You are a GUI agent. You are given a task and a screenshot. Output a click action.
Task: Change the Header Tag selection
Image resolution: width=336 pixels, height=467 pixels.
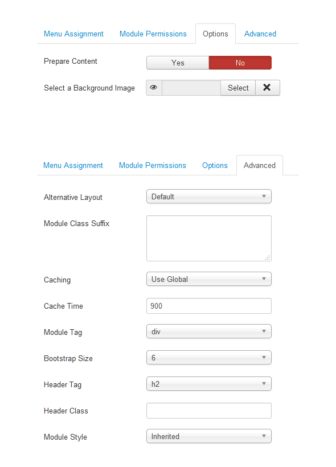[209, 384]
